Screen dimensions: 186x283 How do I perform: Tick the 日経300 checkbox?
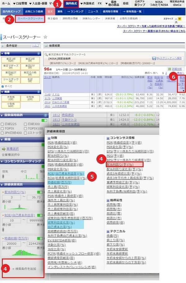(x=25, y=124)
